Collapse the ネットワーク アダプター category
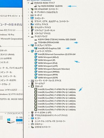This screenshot has width=104, height=138. [x=29, y=51]
